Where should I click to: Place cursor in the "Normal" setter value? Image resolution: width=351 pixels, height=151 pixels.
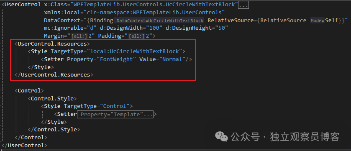coord(172,59)
